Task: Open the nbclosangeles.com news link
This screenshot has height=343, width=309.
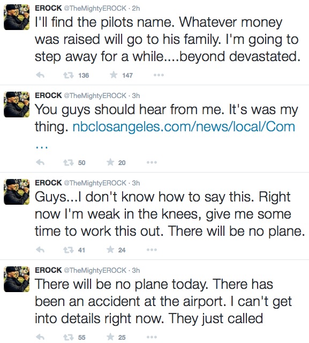Action: (x=184, y=127)
